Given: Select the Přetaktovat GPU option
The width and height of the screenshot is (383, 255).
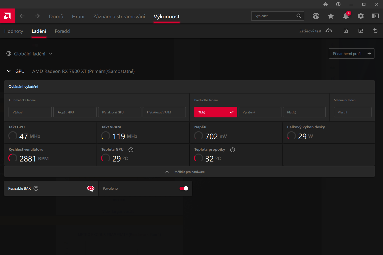Looking at the screenshot, I should [x=119, y=112].
